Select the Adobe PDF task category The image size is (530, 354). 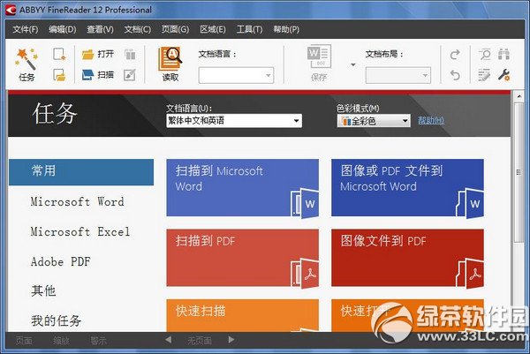[60, 262]
